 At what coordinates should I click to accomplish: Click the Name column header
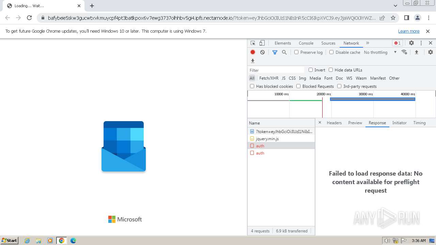(x=281, y=123)
